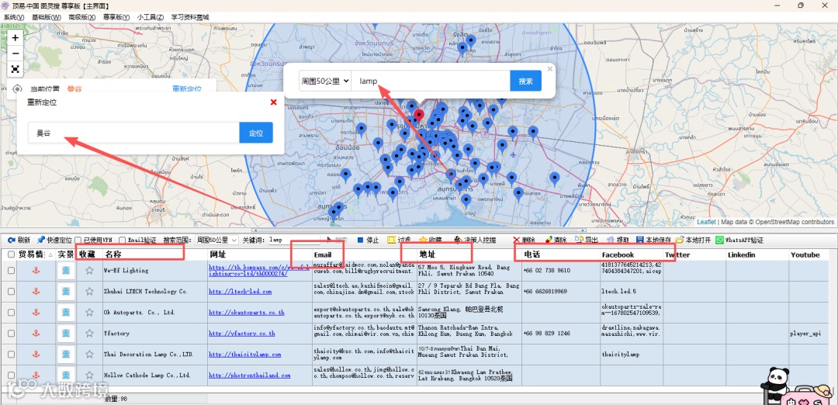This screenshot has width=838, height=405.
Task: Click the 快速定位 pin button
Action: coord(54,241)
